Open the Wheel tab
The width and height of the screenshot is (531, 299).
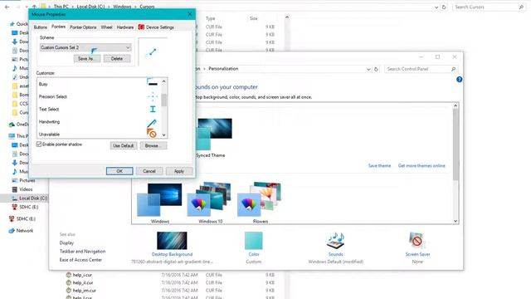tap(106, 27)
